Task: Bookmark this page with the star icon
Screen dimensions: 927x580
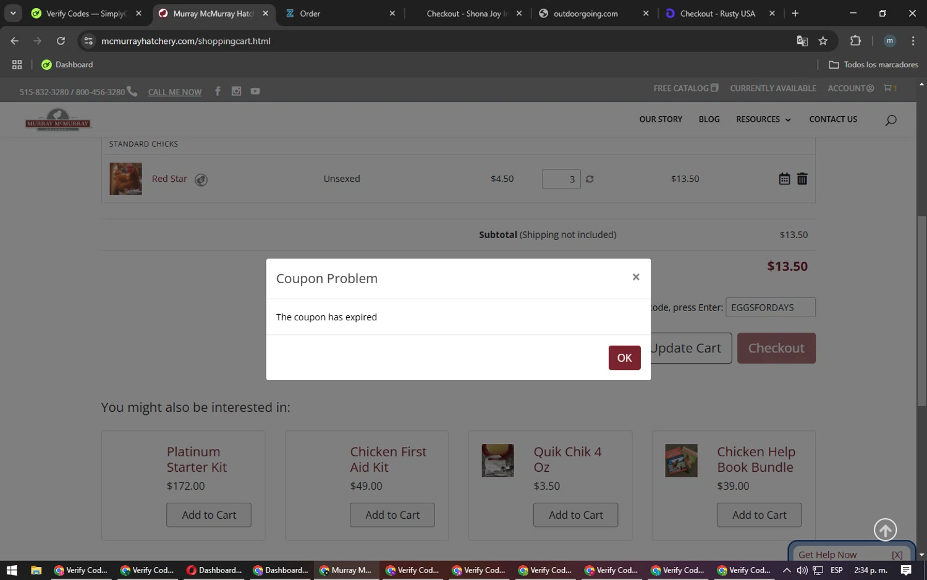Action: pos(823,41)
